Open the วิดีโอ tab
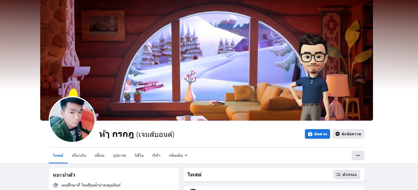The width and height of the screenshot is (418, 190). coord(139,155)
